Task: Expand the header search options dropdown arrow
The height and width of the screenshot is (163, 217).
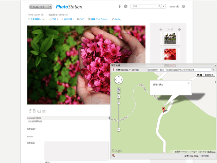Action: pos(163,6)
